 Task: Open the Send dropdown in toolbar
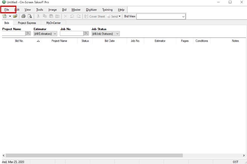tap(120, 16)
